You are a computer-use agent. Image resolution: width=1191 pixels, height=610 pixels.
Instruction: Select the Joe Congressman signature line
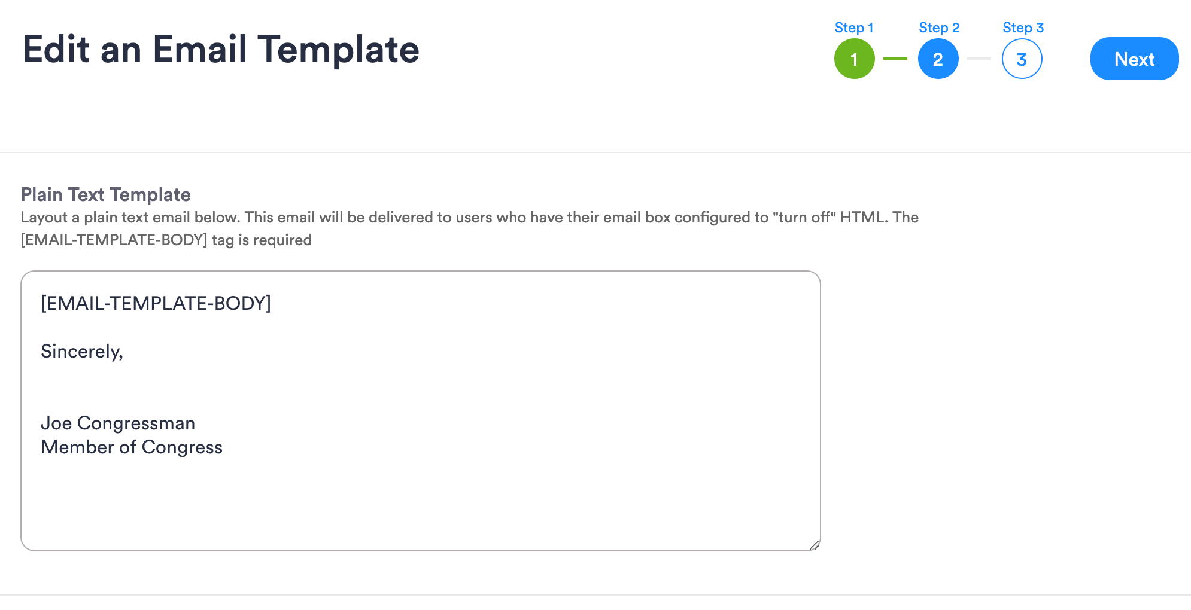[118, 423]
